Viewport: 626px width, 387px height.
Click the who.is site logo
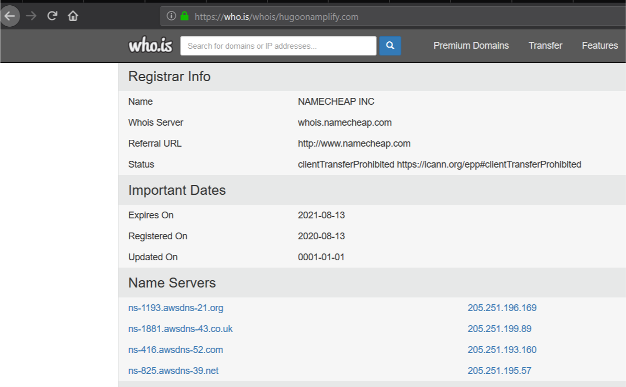point(150,46)
